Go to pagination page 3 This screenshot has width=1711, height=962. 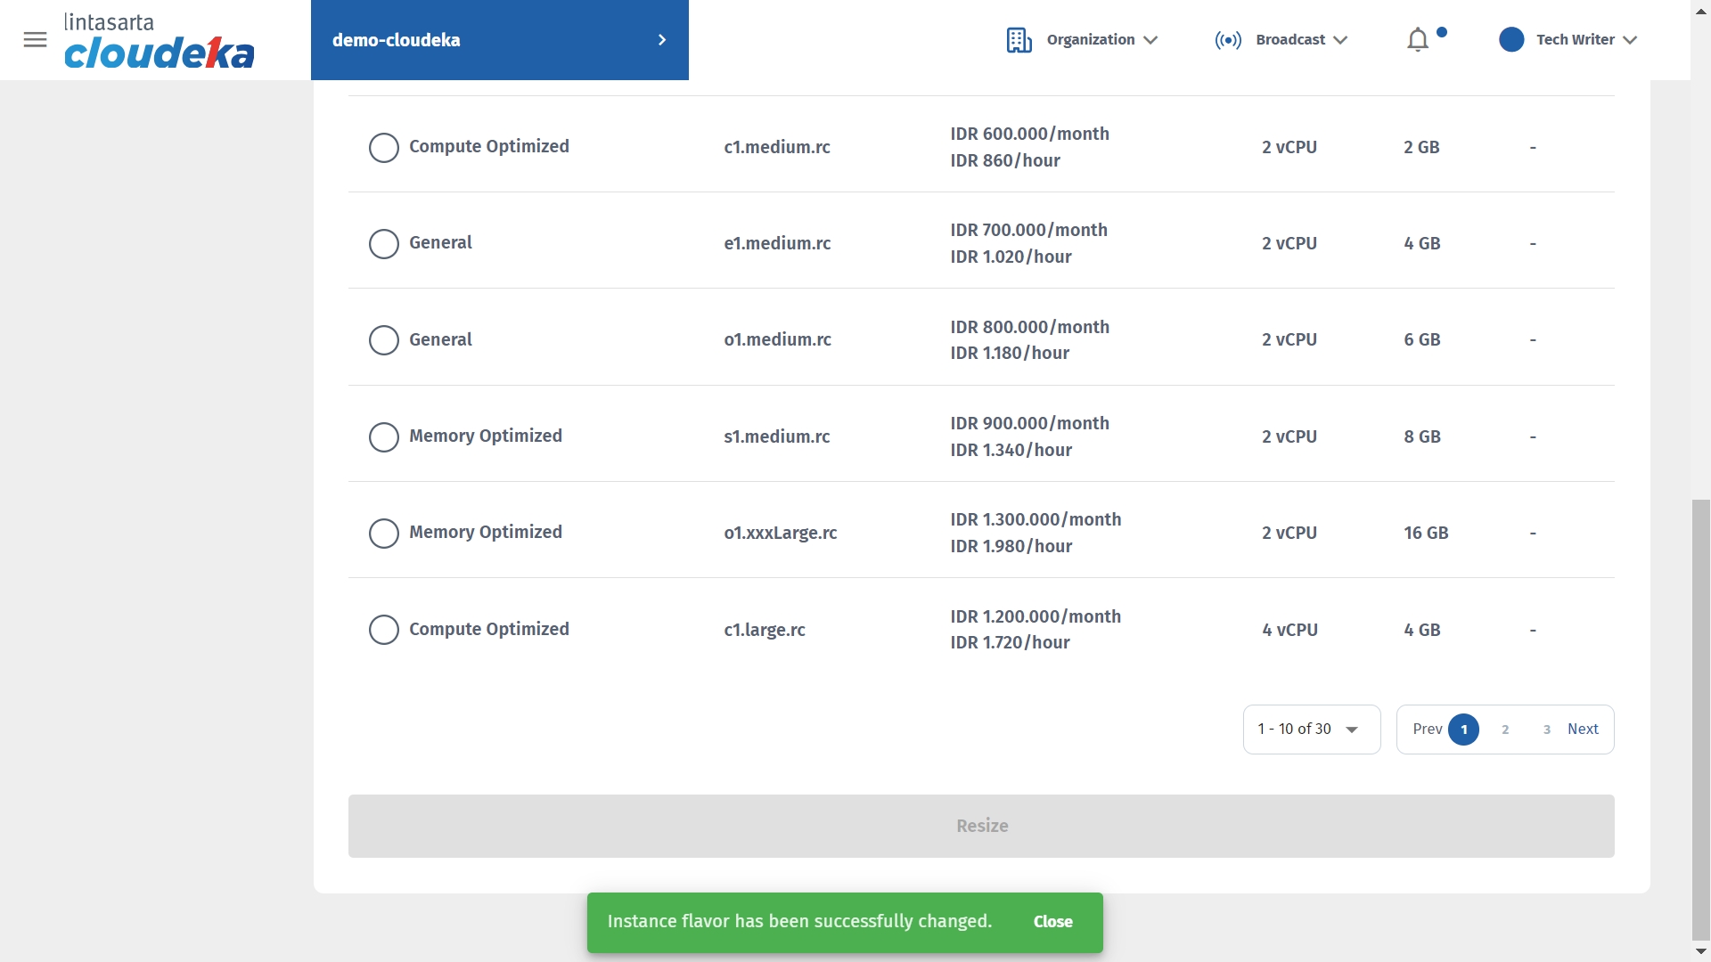[x=1546, y=730]
